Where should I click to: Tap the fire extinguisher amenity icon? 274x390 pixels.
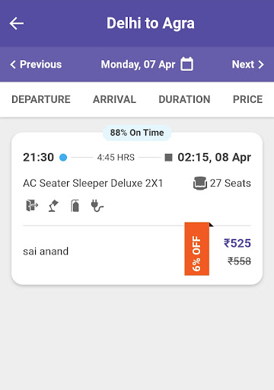[75, 206]
